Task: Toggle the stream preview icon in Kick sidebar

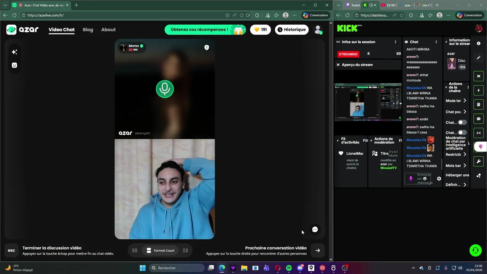Action: click(479, 76)
